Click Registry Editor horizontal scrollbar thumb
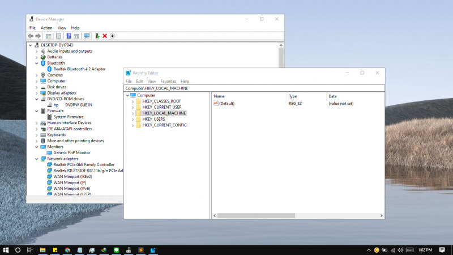453x255 pixels. tap(256, 216)
